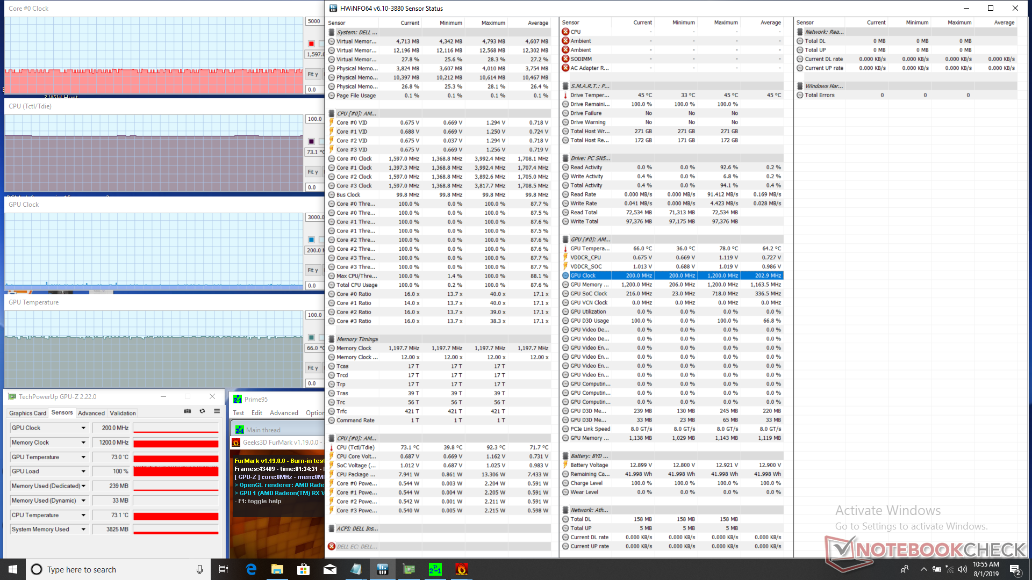This screenshot has width=1032, height=580.
Task: Open Microsoft Edge from the taskbar
Action: coord(251,569)
